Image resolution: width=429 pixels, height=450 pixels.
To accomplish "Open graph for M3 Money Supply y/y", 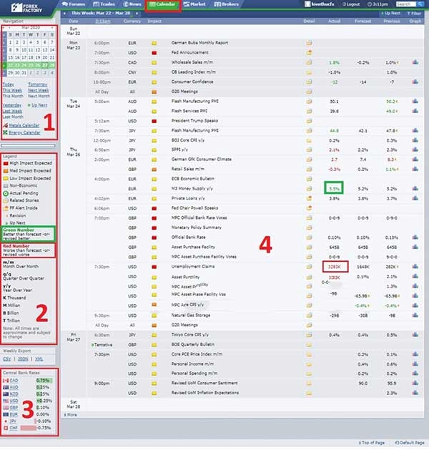I will pyautogui.click(x=415, y=189).
